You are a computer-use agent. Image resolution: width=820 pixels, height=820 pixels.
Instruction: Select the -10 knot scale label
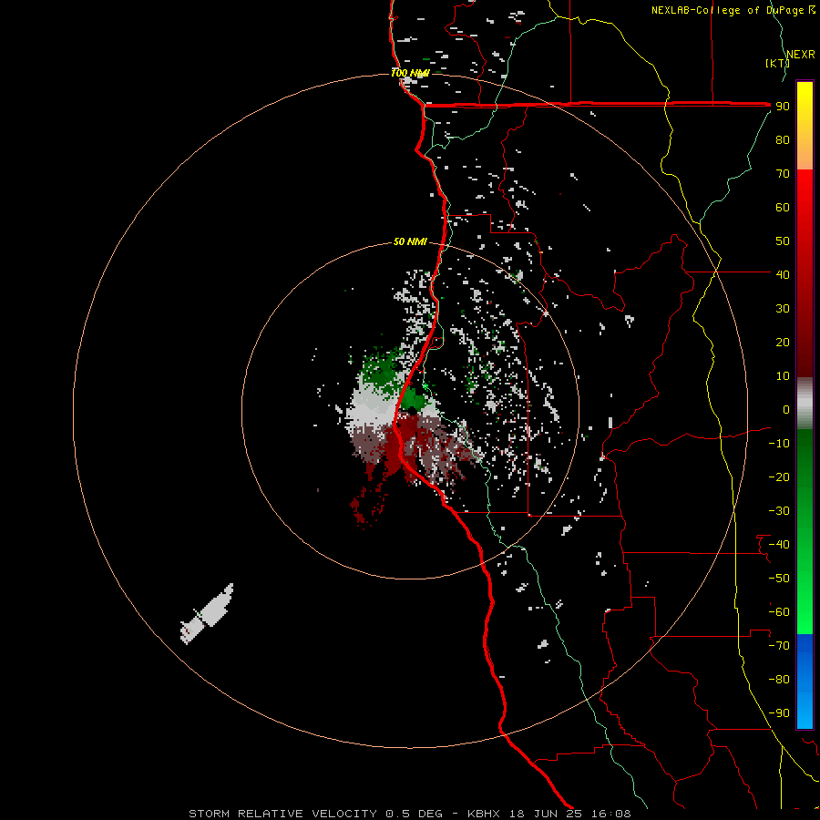click(x=779, y=444)
